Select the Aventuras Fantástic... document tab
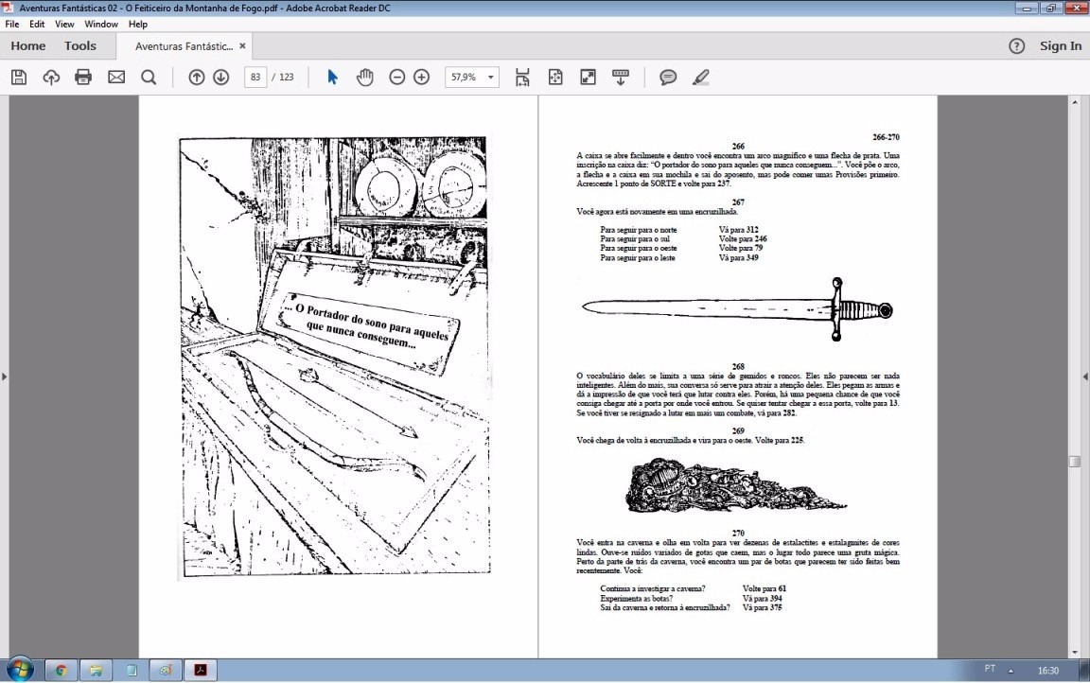Screen dimensions: 1090x683 tap(184, 45)
